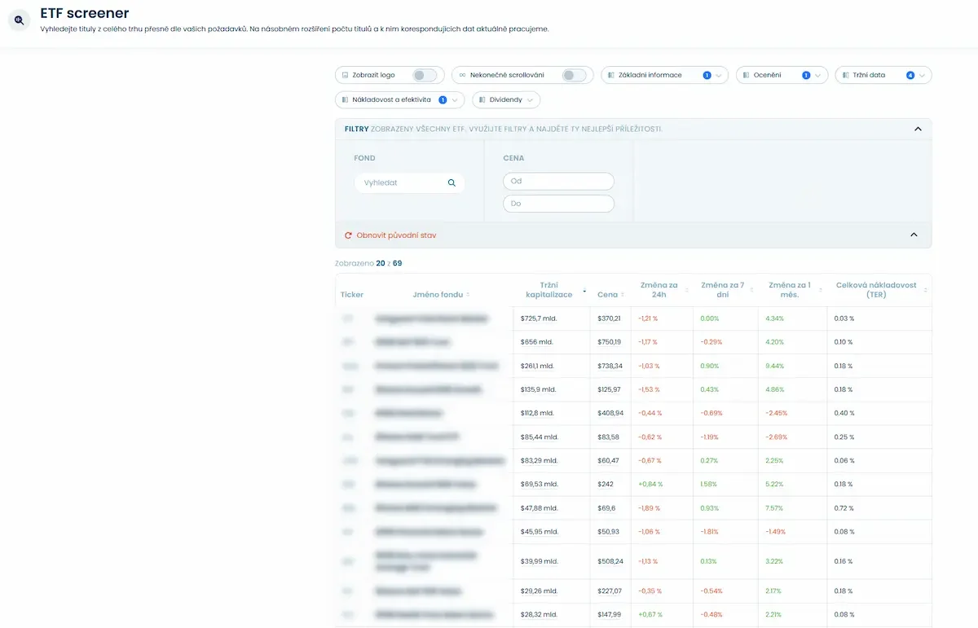Viewport: 978px width, 628px height.
Task: Click the TER value 0.06 %
Action: (844, 460)
